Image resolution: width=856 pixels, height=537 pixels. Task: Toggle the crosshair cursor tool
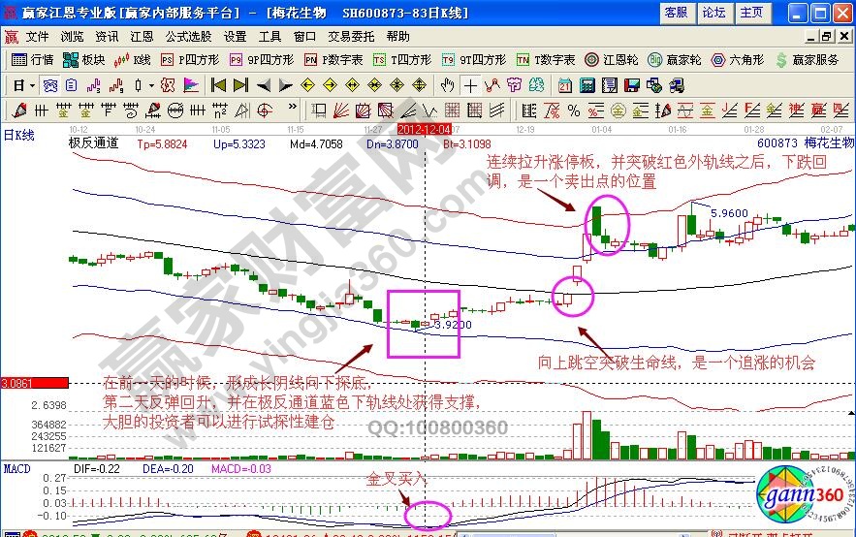click(470, 85)
